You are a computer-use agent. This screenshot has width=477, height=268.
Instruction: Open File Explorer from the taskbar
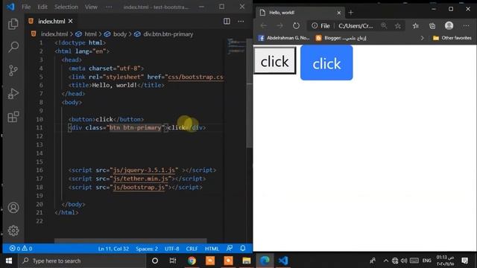click(247, 261)
